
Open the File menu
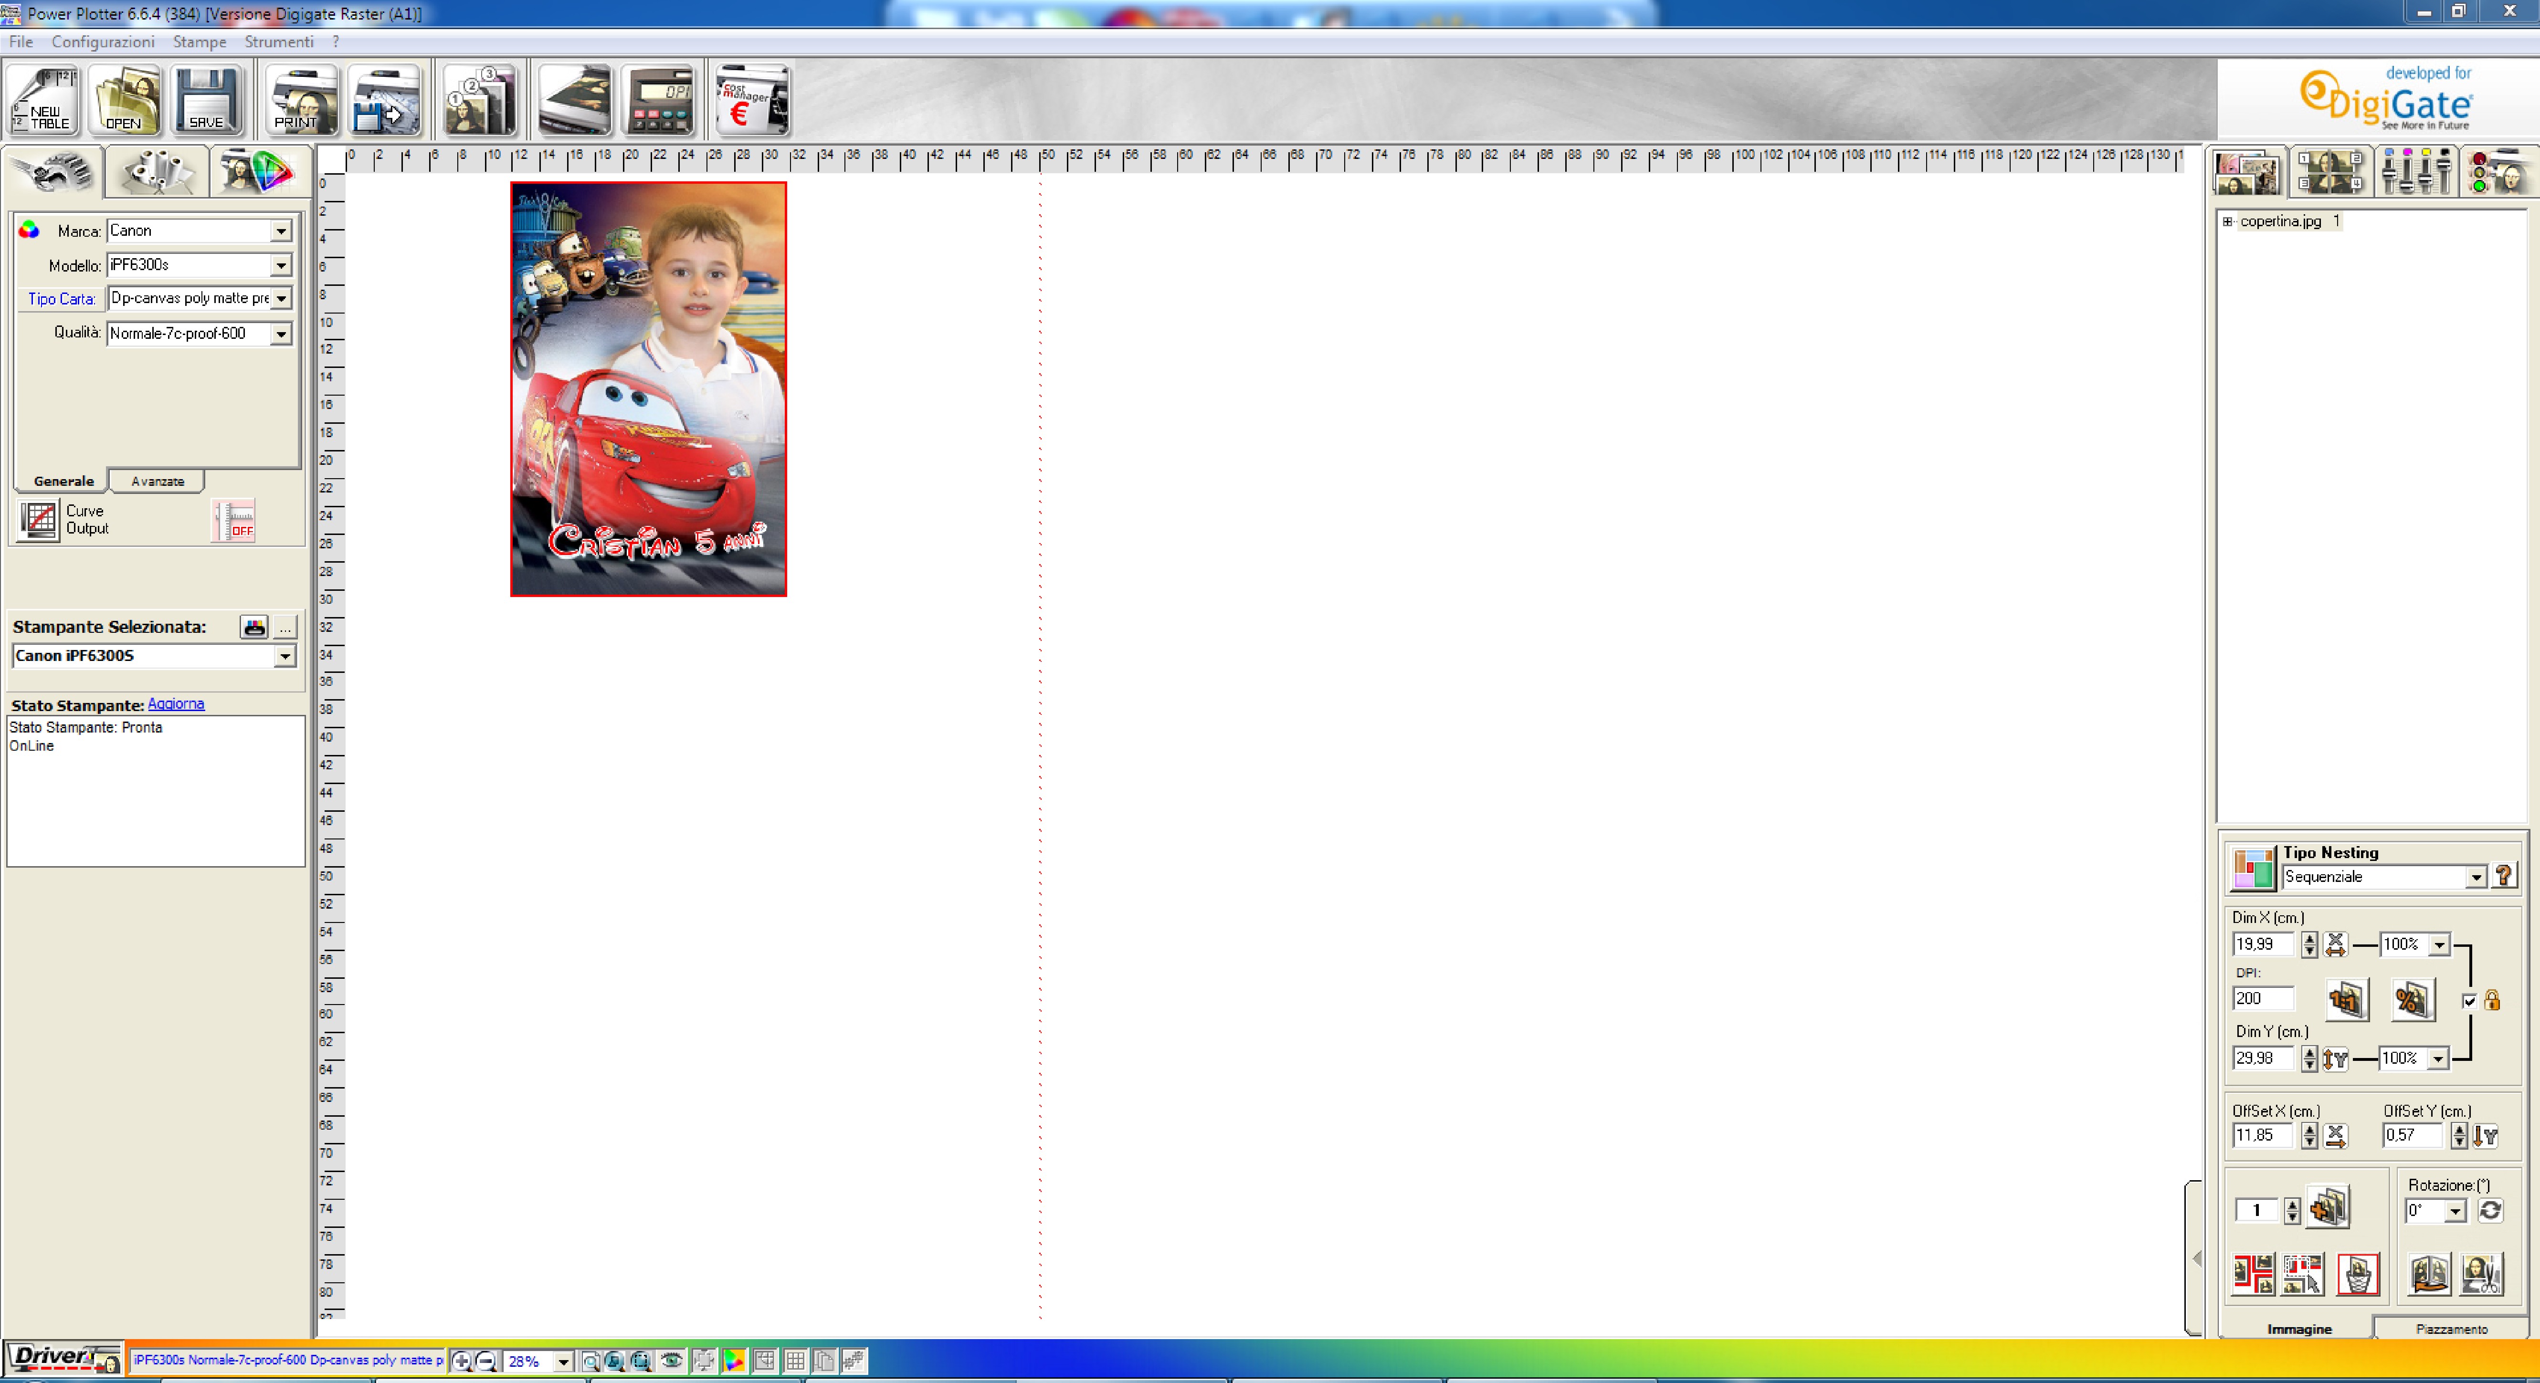pyautogui.click(x=21, y=42)
